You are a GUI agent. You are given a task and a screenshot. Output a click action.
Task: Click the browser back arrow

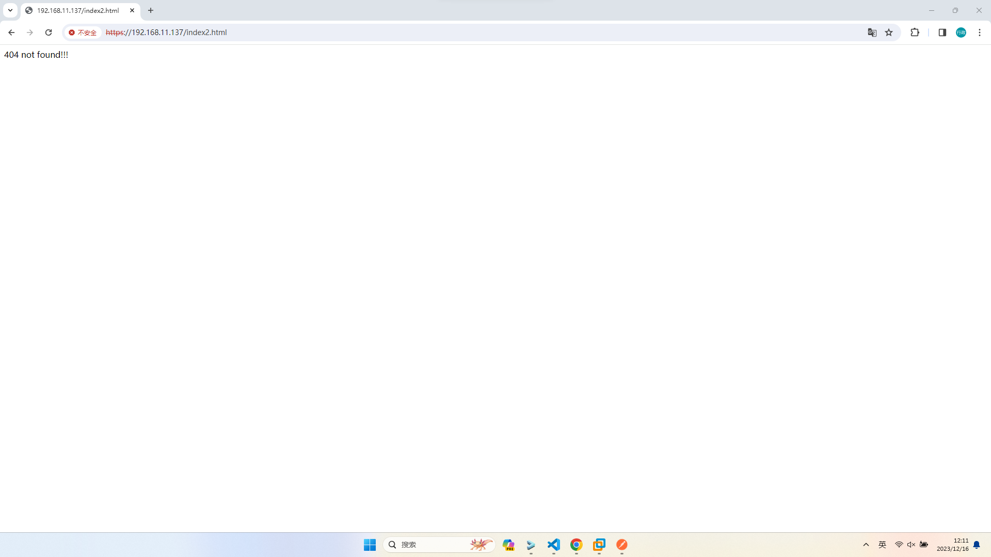point(11,32)
